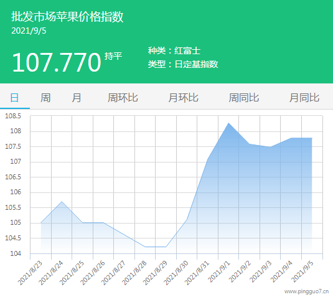
Task: Click the 持平 status label
Action: 113,56
